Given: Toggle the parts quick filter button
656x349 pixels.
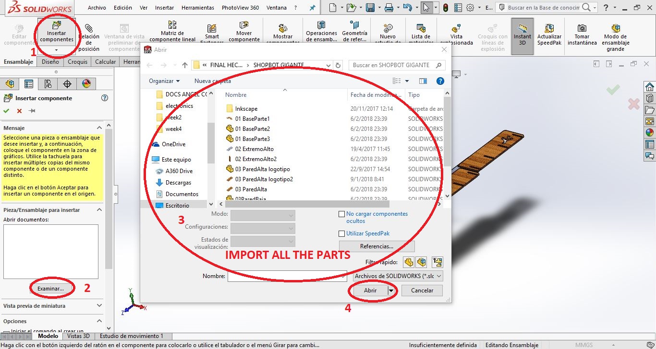Looking at the screenshot, I should tap(409, 262).
